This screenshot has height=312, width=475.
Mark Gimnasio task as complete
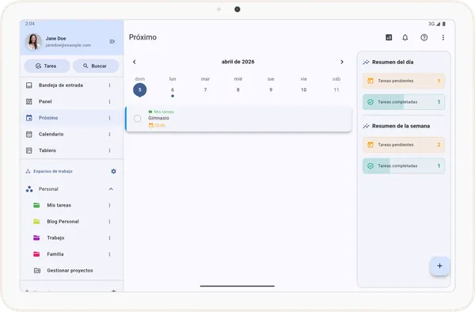(137, 119)
